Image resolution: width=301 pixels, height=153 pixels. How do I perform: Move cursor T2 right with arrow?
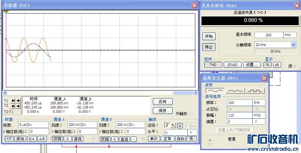point(18,105)
